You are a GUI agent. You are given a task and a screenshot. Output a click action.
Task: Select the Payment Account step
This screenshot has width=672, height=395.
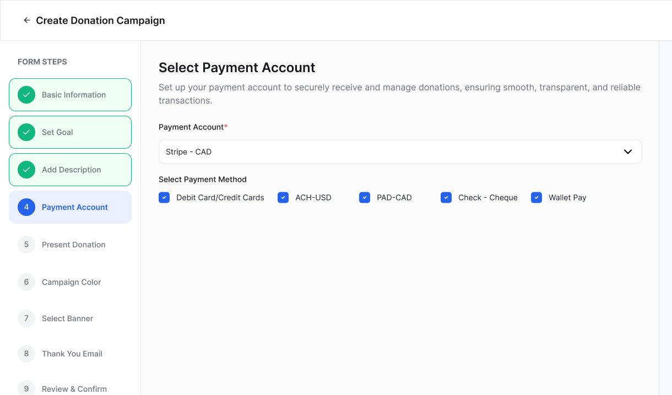[70, 207]
